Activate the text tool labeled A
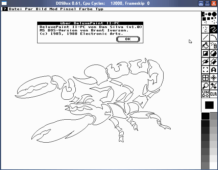The image size is (218, 170). 213,70
